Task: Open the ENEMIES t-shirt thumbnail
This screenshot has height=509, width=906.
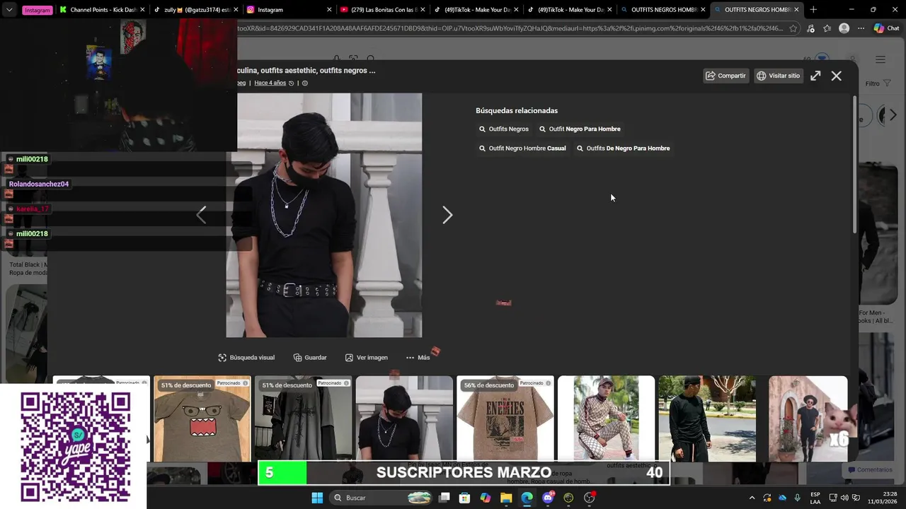Action: pyautogui.click(x=505, y=419)
